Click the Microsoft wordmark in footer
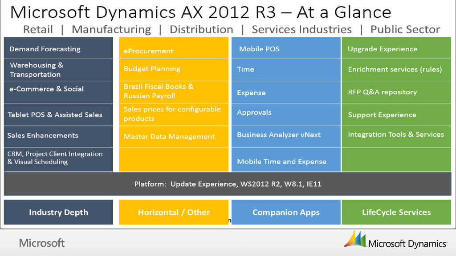This screenshot has width=456, height=256. [x=42, y=243]
